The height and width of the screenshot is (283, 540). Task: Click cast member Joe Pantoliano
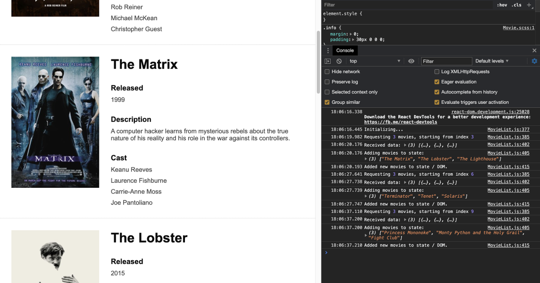[x=132, y=203]
